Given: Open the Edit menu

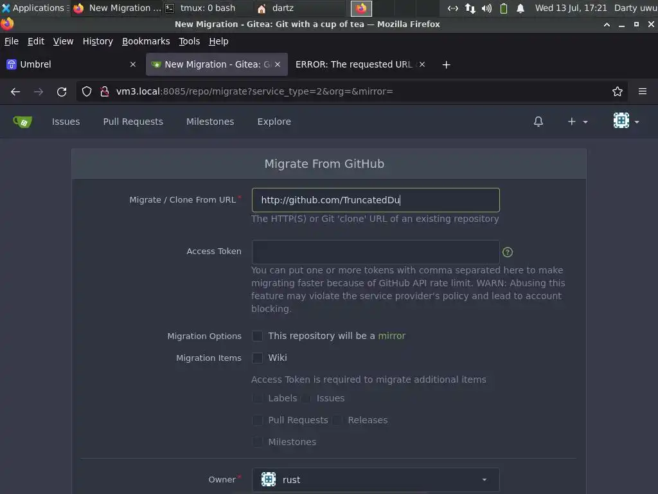Looking at the screenshot, I should (x=36, y=41).
